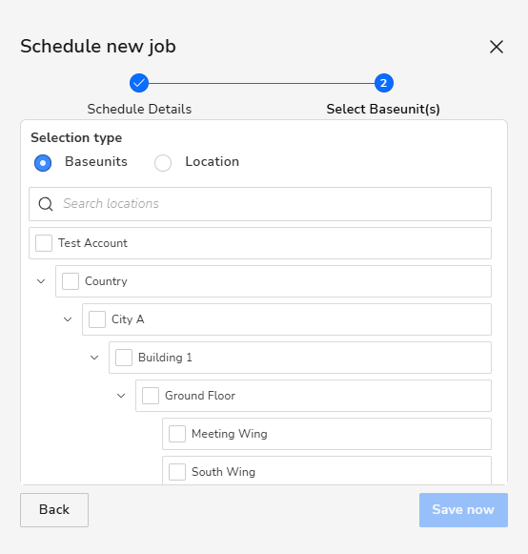The image size is (528, 554).
Task: Collapse the Building 1 node
Action: 94,358
